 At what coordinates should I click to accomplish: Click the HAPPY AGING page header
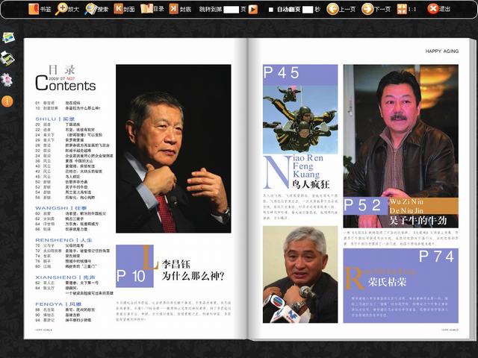pyautogui.click(x=441, y=51)
